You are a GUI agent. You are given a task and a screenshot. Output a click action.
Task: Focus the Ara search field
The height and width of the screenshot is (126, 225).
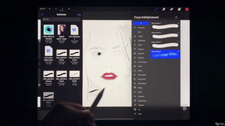click(x=62, y=19)
